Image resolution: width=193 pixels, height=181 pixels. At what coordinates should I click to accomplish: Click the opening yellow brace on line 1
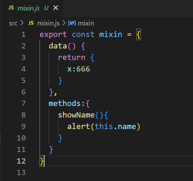click(139, 35)
